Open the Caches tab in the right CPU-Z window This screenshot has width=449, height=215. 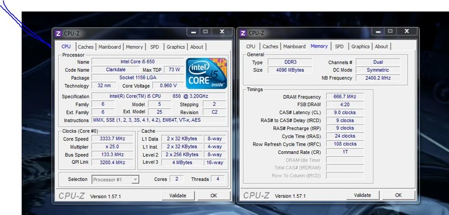[x=270, y=46]
